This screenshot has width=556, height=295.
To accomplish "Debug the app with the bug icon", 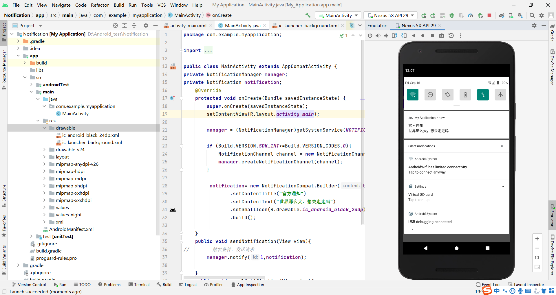I will click(x=452, y=15).
